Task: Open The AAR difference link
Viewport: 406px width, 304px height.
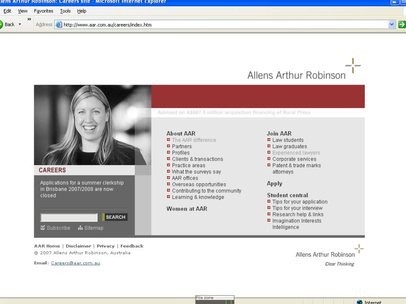Action: pos(194,140)
